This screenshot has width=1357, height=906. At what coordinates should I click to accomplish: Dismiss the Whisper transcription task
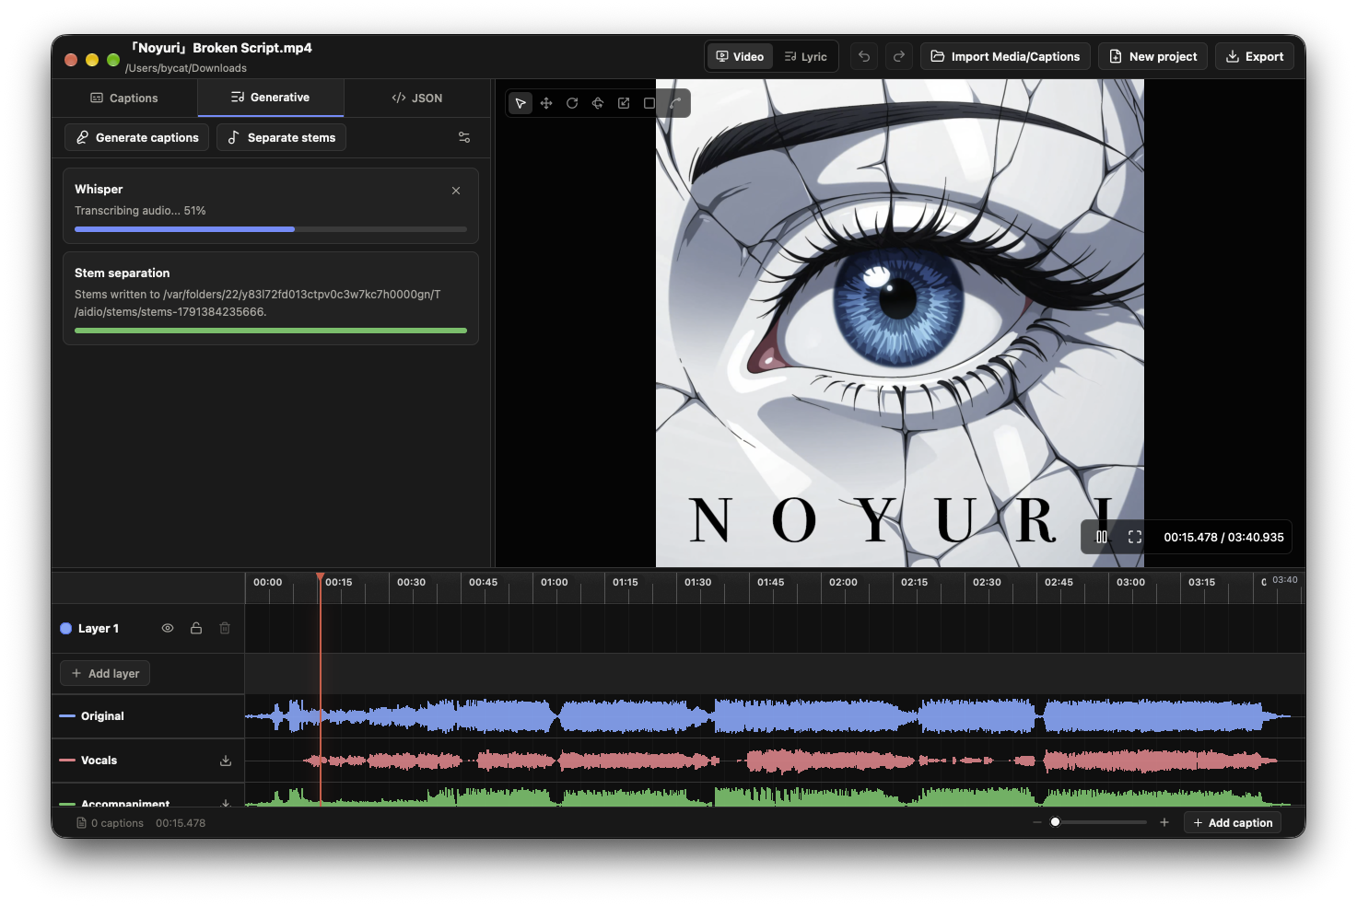[x=456, y=191]
